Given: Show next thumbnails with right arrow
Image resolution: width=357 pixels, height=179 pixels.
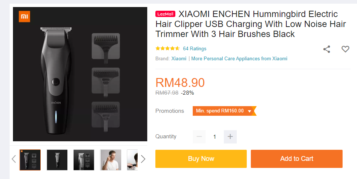Looking at the screenshot, I should click(143, 159).
